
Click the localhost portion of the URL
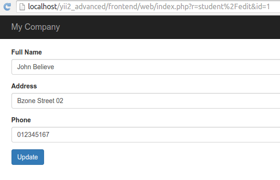43,6
